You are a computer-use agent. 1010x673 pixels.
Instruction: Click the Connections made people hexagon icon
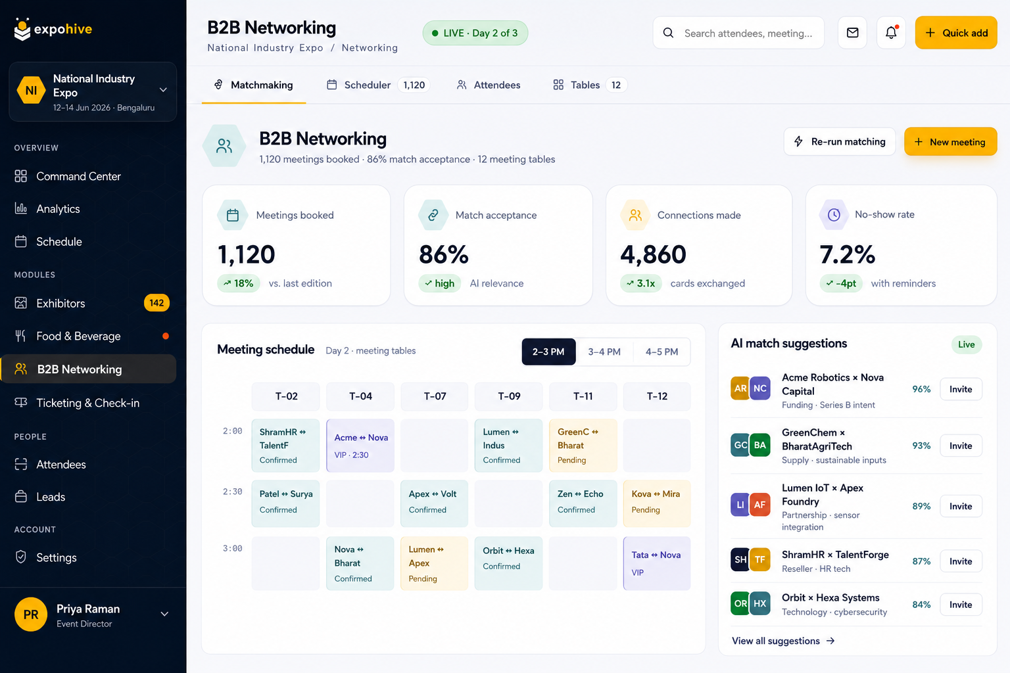pyautogui.click(x=635, y=215)
